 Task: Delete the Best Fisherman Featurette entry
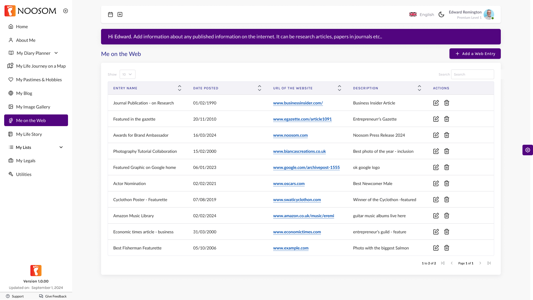click(446, 248)
